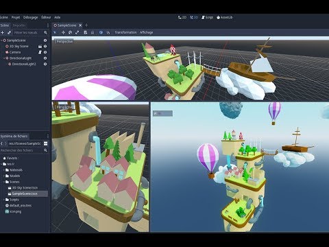Open the Transformation menu
Viewport: 329px width, 247px height.
click(125, 32)
